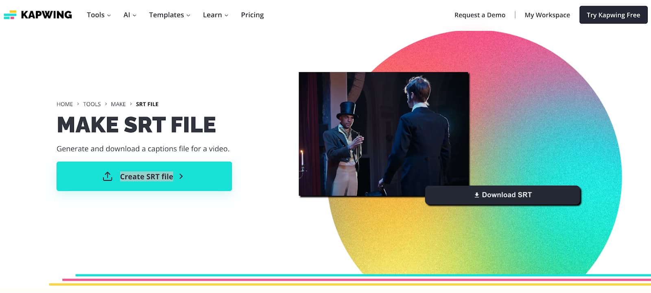The height and width of the screenshot is (293, 651).
Task: Click the Try Kapwing Free button
Action: click(613, 15)
